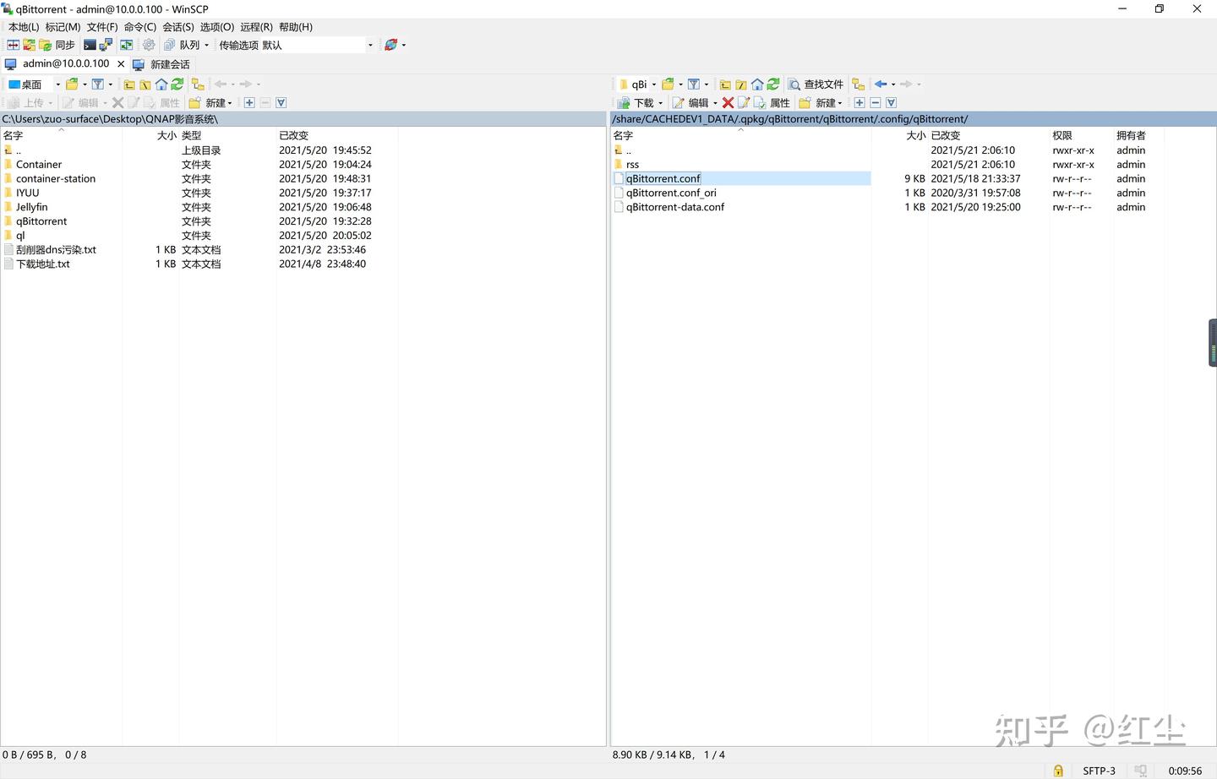This screenshot has width=1217, height=779.
Task: Go to local home directory icon
Action: (161, 84)
